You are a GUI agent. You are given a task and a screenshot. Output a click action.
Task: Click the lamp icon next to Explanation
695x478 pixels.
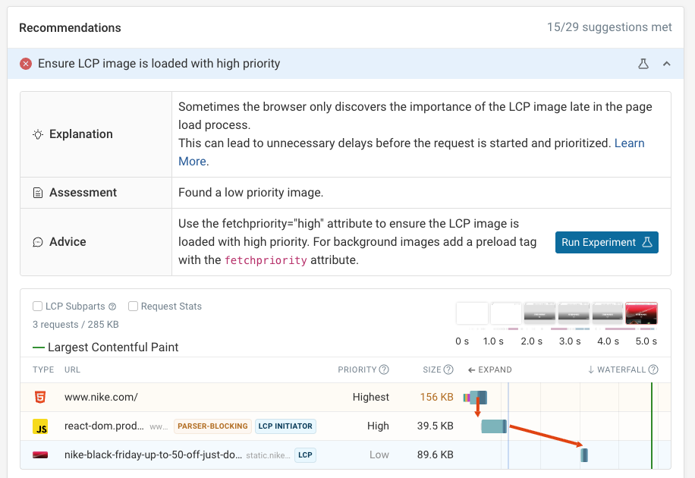pyautogui.click(x=37, y=134)
